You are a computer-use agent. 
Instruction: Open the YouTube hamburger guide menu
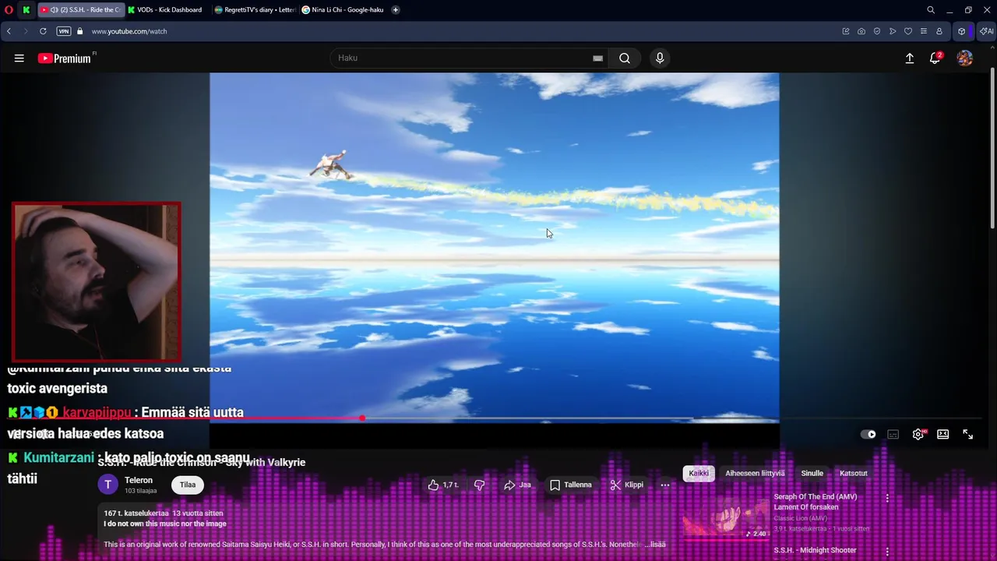coord(19,58)
